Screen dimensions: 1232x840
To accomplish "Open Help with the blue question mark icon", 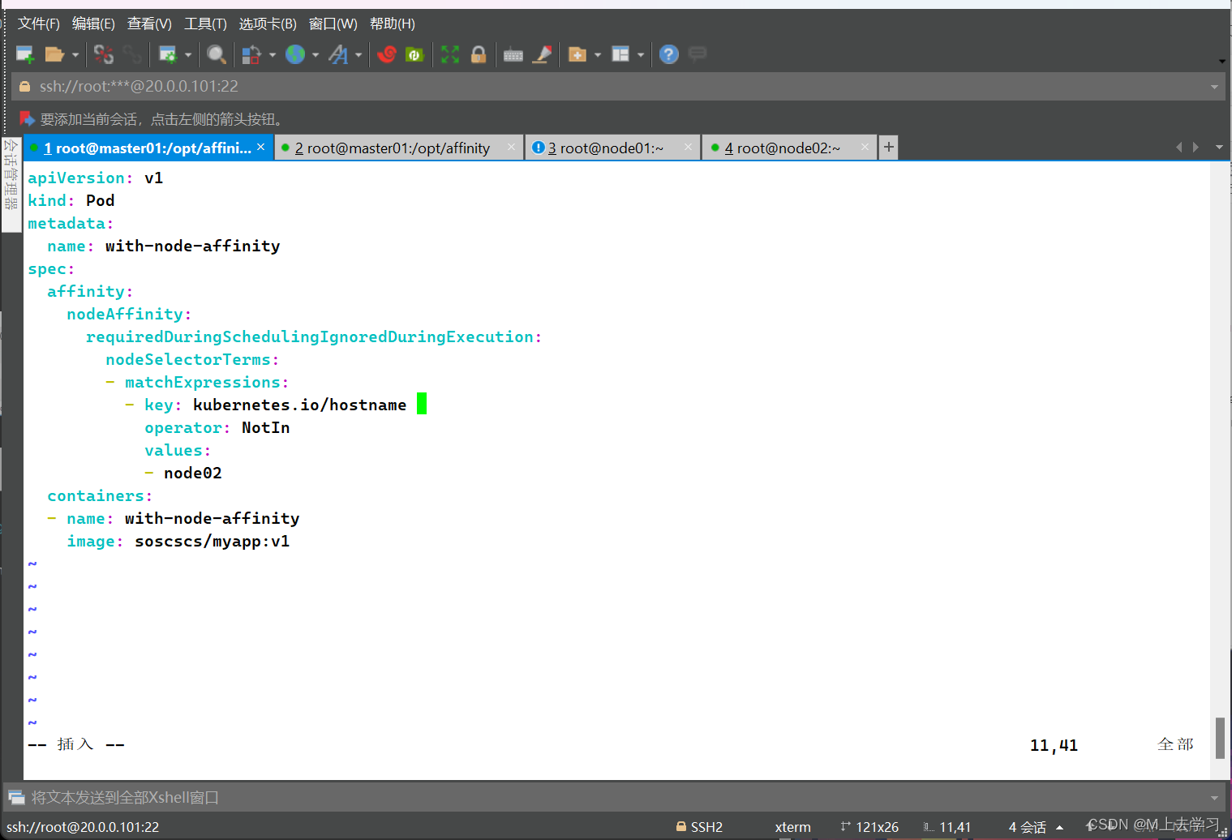I will coord(668,54).
